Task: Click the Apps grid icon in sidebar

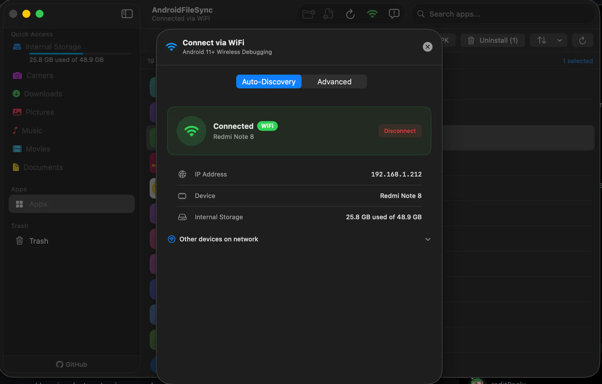Action: tap(19, 204)
